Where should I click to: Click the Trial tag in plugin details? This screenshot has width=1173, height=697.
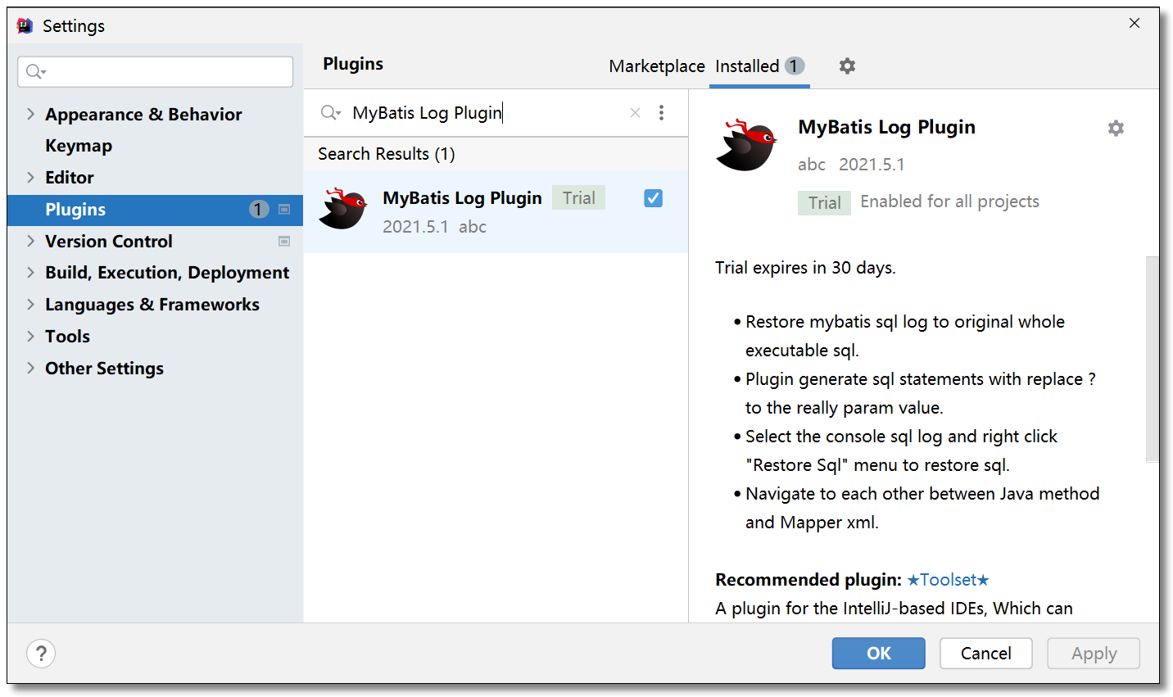(824, 203)
